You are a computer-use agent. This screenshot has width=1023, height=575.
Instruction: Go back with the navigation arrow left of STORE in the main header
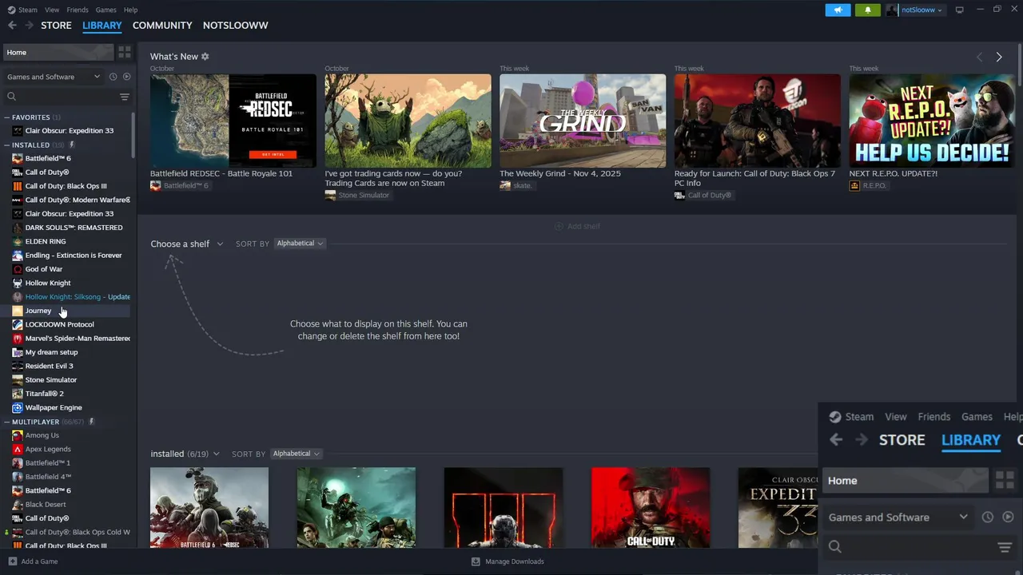[x=12, y=26]
